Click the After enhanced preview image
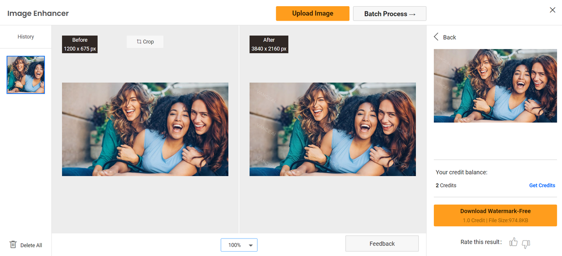Image resolution: width=562 pixels, height=256 pixels. 332,129
